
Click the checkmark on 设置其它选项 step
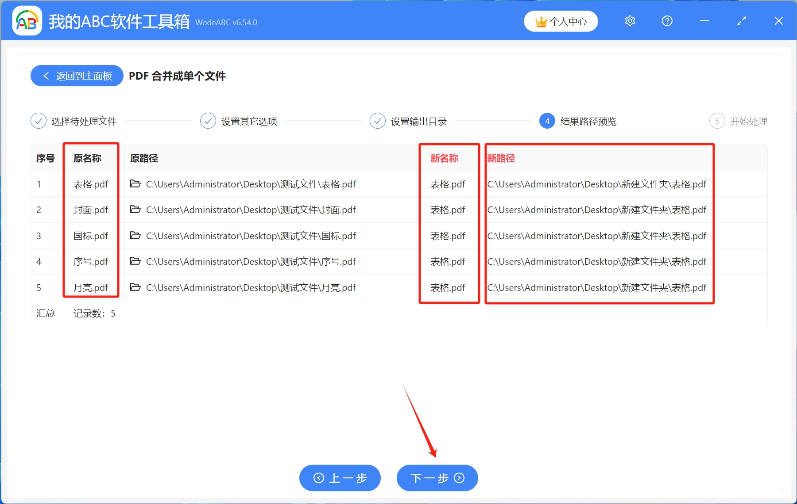click(x=208, y=121)
